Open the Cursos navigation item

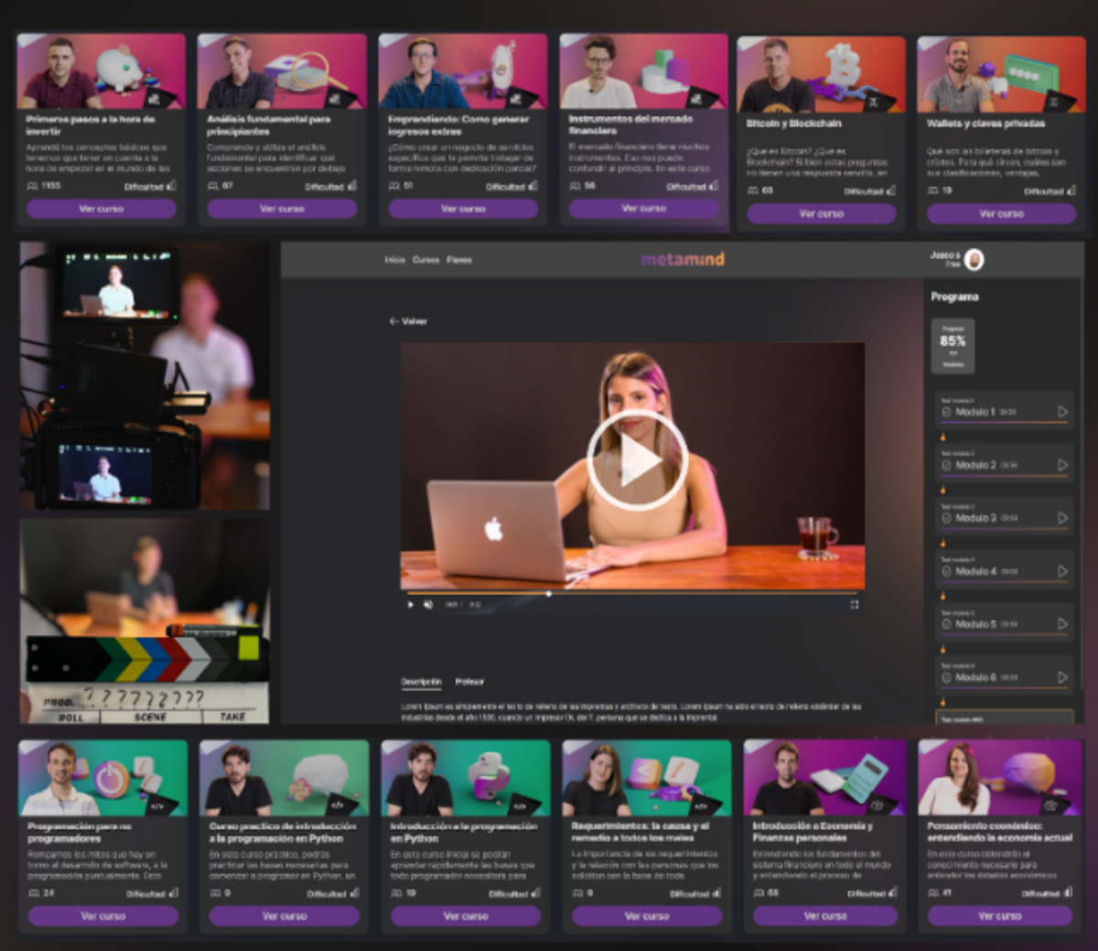pyautogui.click(x=425, y=260)
